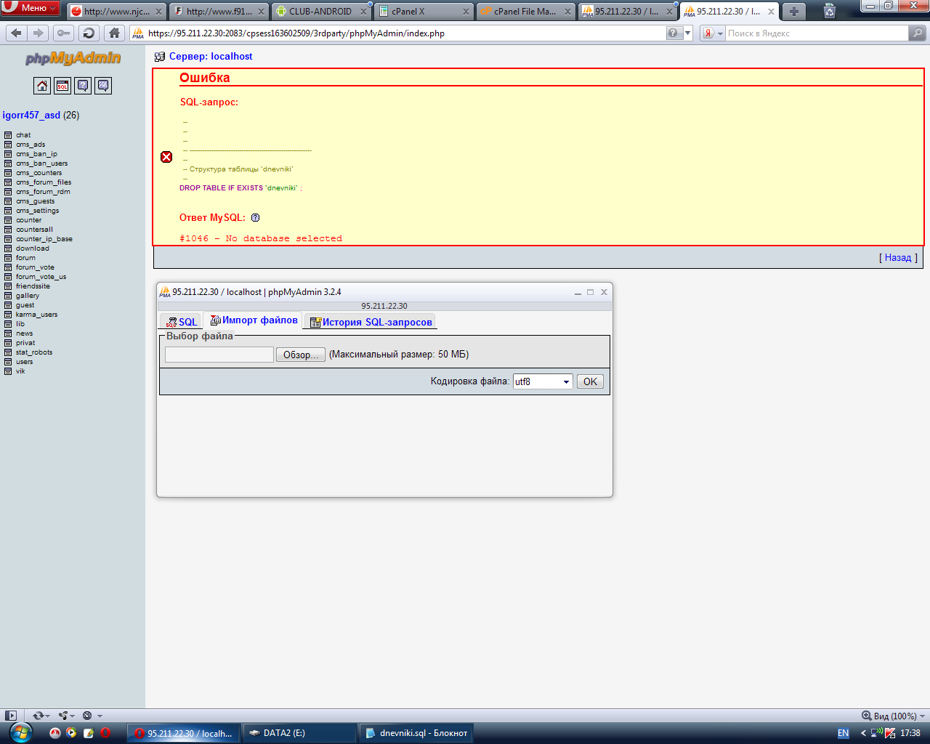Click the file path input field
The width and height of the screenshot is (930, 744).
[219, 355]
